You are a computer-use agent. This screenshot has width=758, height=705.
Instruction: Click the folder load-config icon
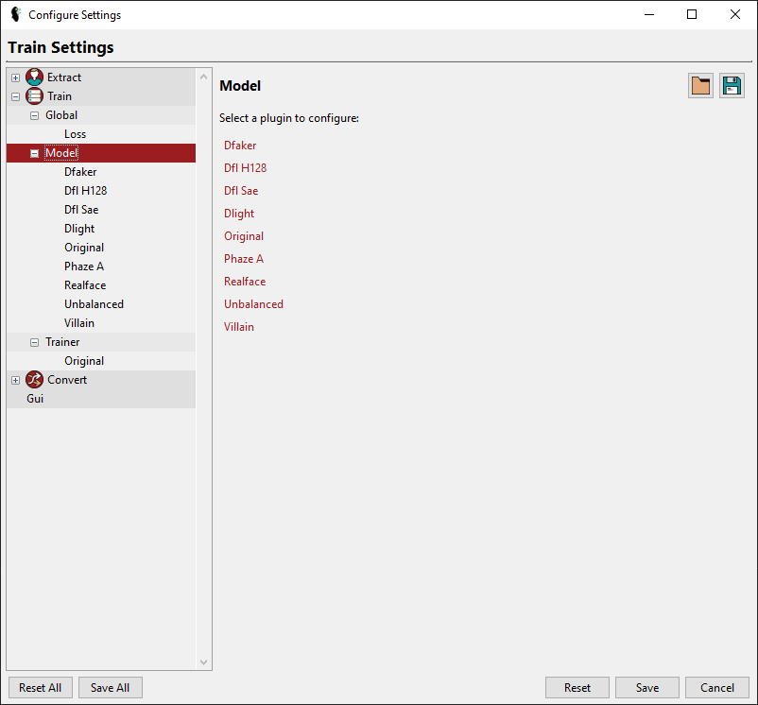tap(700, 86)
